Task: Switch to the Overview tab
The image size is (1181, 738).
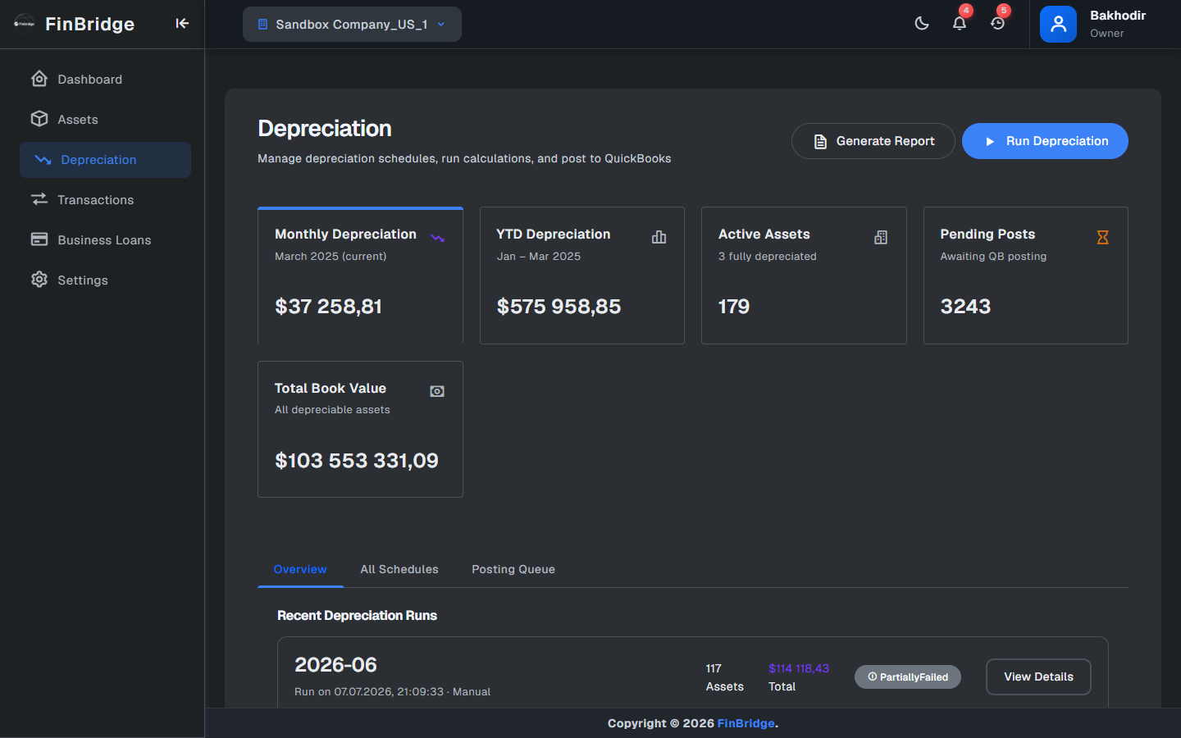Action: coord(300,569)
